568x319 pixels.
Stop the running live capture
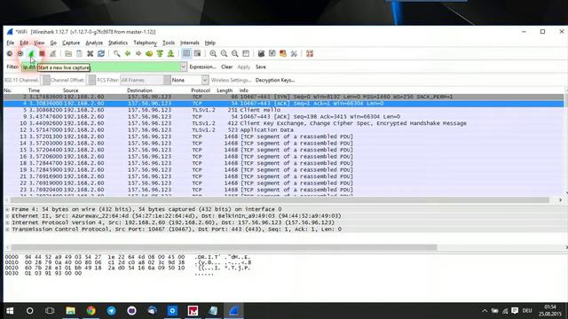tap(42, 54)
